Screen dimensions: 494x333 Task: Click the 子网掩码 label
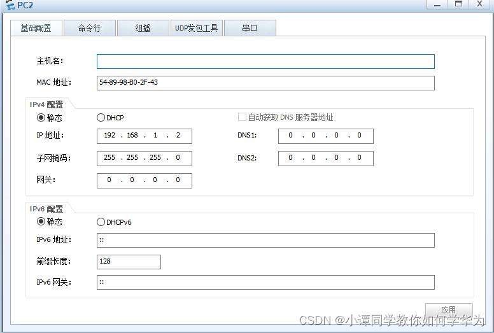53,158
